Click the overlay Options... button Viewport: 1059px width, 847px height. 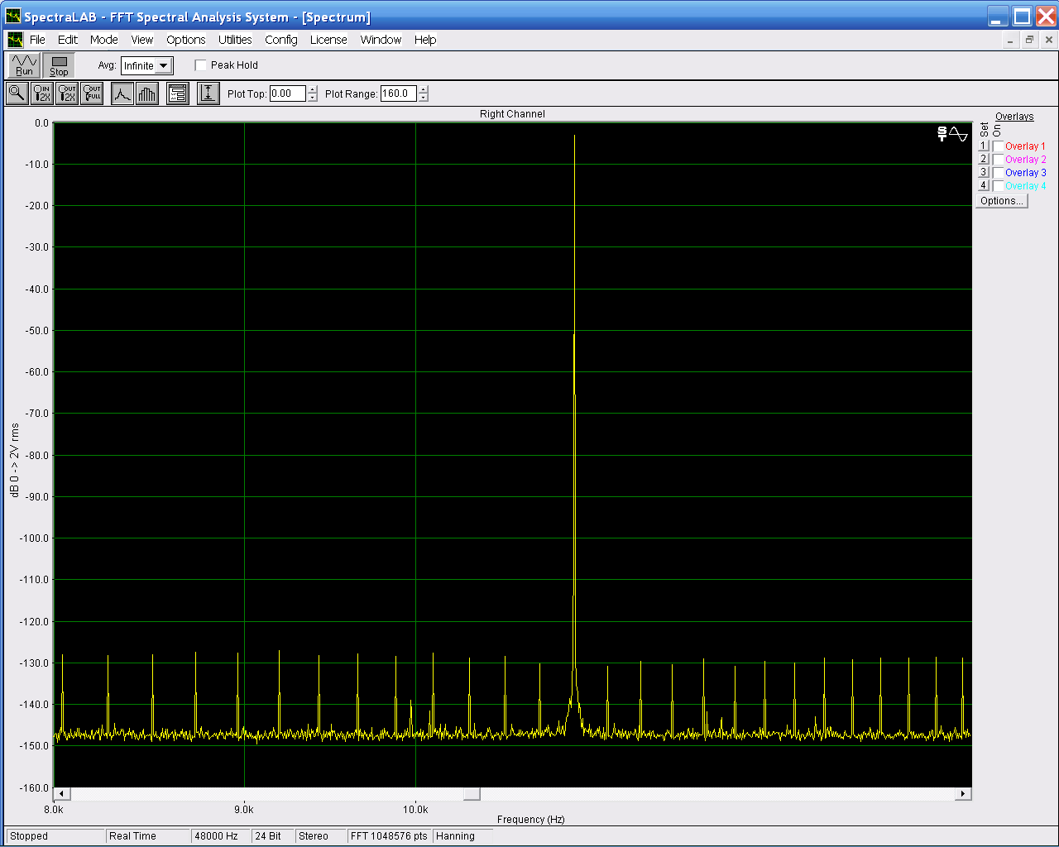coord(1001,201)
